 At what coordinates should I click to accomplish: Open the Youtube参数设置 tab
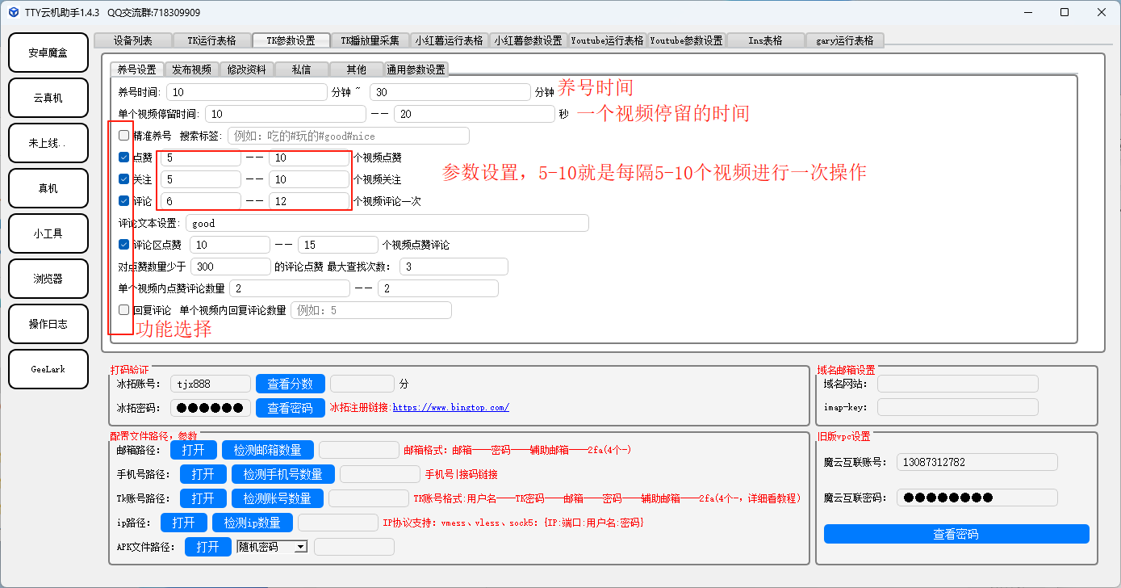pyautogui.click(x=686, y=40)
